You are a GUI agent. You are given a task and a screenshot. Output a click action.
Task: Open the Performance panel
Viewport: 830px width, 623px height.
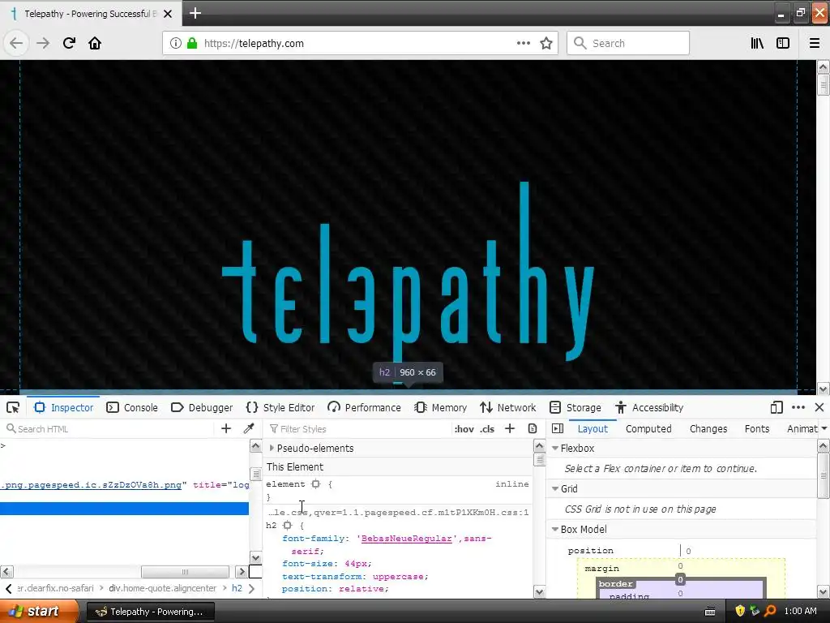pos(364,407)
